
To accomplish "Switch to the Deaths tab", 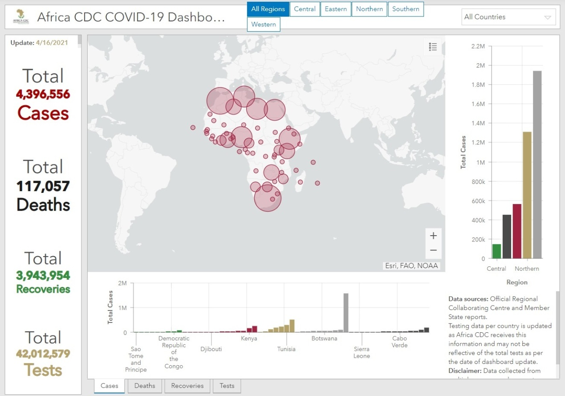I will (145, 386).
